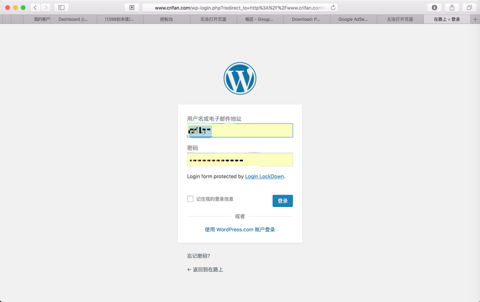Switch to the Dashboard tab
The image size is (480, 302).
pyautogui.click(x=73, y=19)
